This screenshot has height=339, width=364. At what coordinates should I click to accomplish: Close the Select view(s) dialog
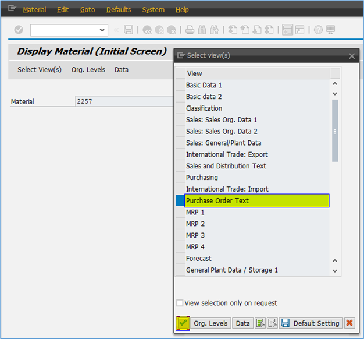point(352,56)
